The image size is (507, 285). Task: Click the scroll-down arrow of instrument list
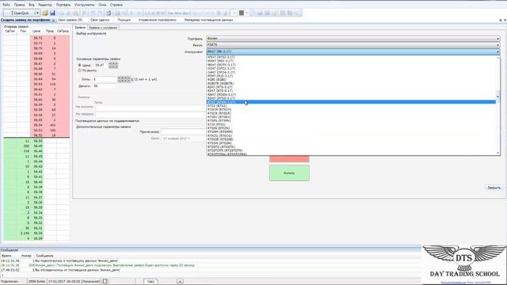498,153
